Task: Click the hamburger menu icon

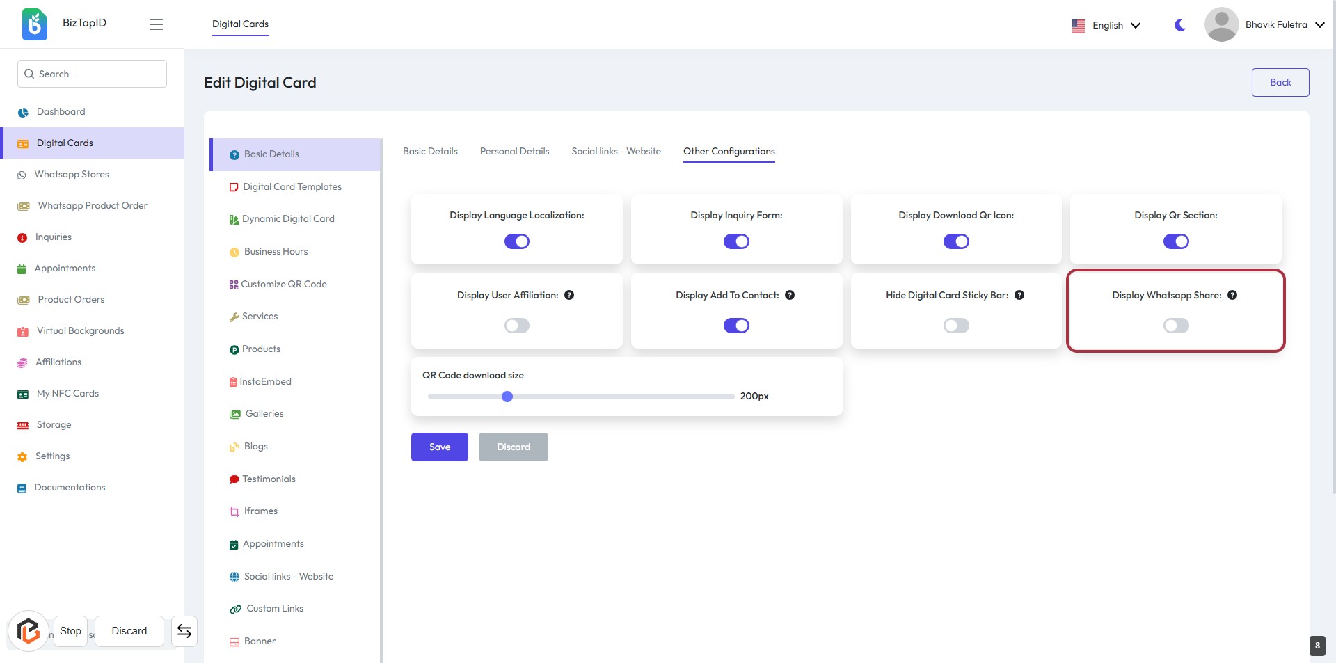Action: coord(156,24)
